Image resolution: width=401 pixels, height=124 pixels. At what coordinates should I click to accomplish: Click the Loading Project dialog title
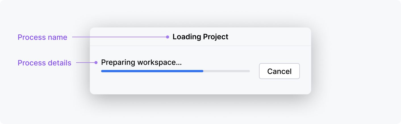tap(200, 37)
